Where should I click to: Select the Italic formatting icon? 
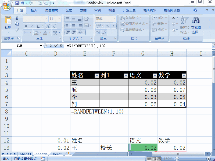pos(32,26)
